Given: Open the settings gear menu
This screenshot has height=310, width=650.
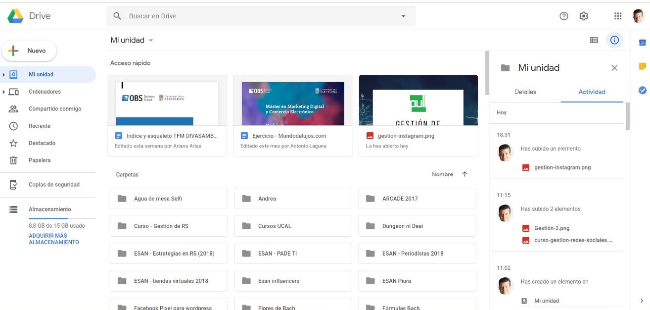Looking at the screenshot, I should (584, 16).
